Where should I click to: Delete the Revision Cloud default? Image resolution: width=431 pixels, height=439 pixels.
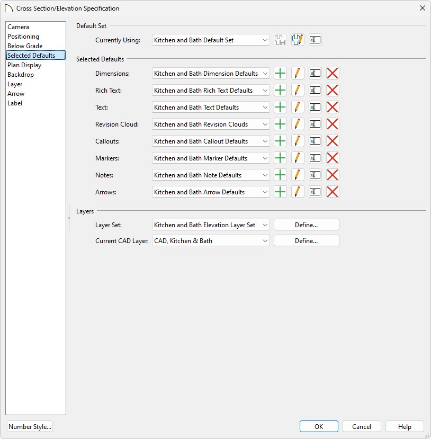333,124
